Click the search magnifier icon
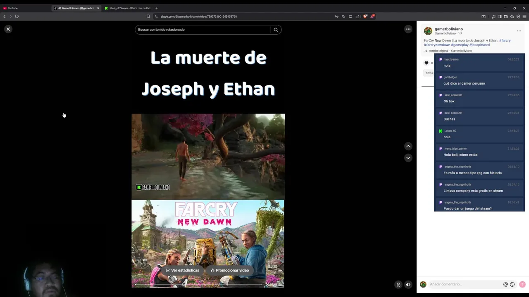Image resolution: width=529 pixels, height=297 pixels. 276,30
